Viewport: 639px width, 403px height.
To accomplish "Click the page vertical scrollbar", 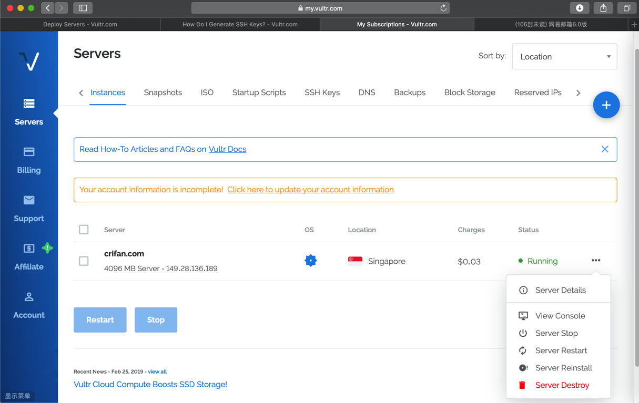I will click(x=636, y=207).
